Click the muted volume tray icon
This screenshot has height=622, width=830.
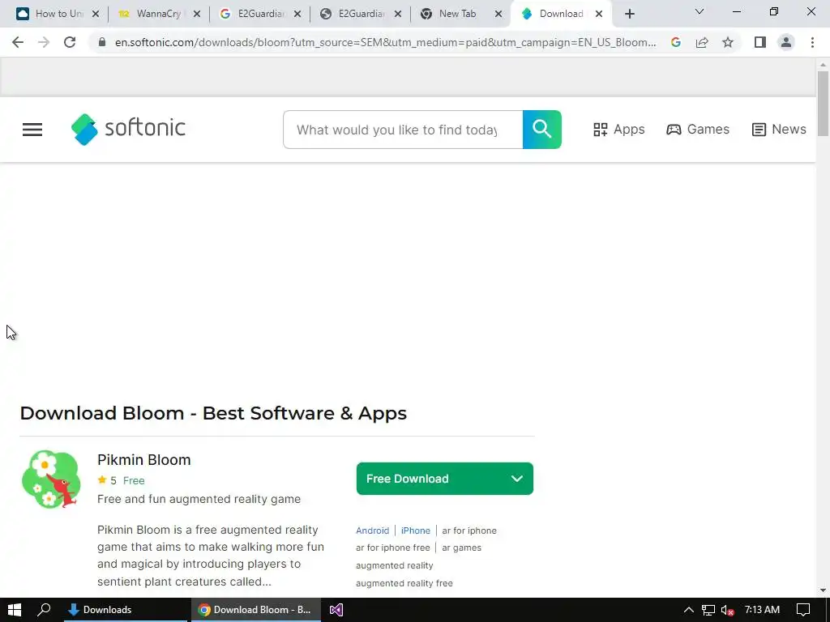point(728,611)
